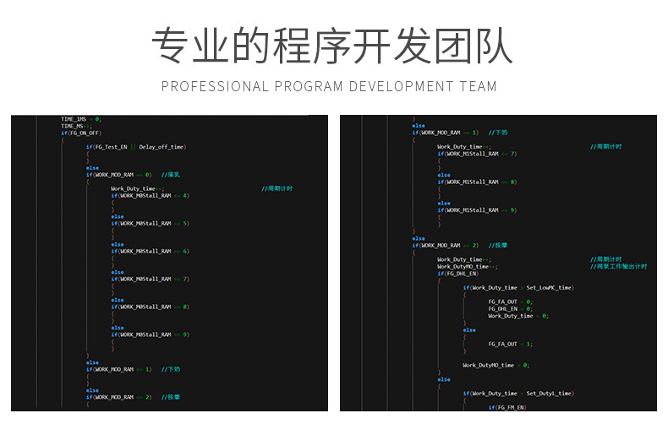Click the Set_DutyL_time comparison line
This screenshot has width=668, height=424.
click(x=518, y=393)
